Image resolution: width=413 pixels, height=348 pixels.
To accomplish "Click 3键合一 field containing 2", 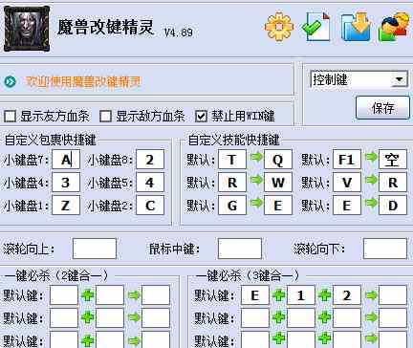I will (347, 295).
